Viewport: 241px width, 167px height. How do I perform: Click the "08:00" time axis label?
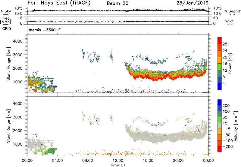(88, 161)
